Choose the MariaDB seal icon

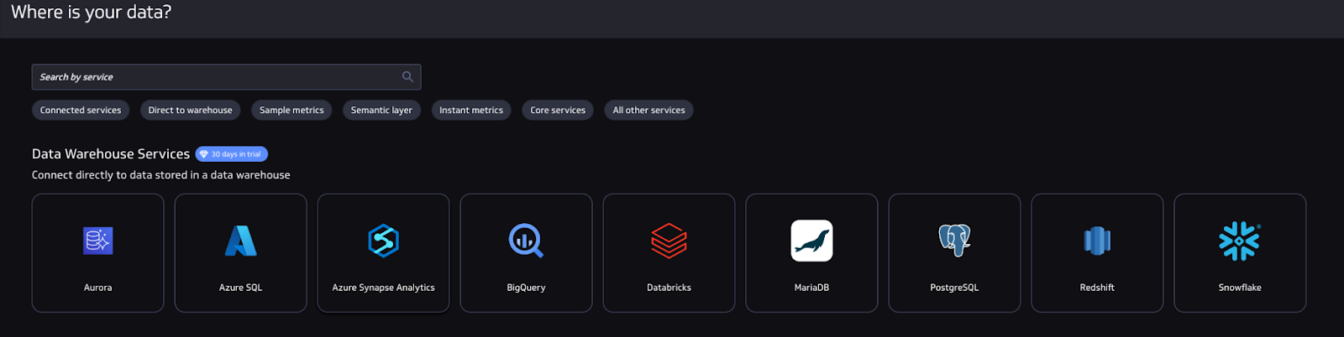811,241
